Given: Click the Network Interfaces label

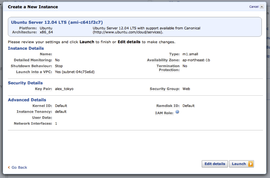Looking at the screenshot, I should (33, 123).
